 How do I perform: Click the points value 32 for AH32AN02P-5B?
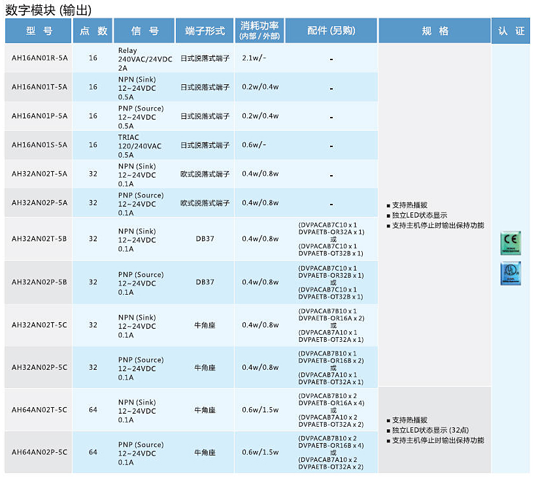pos(93,282)
